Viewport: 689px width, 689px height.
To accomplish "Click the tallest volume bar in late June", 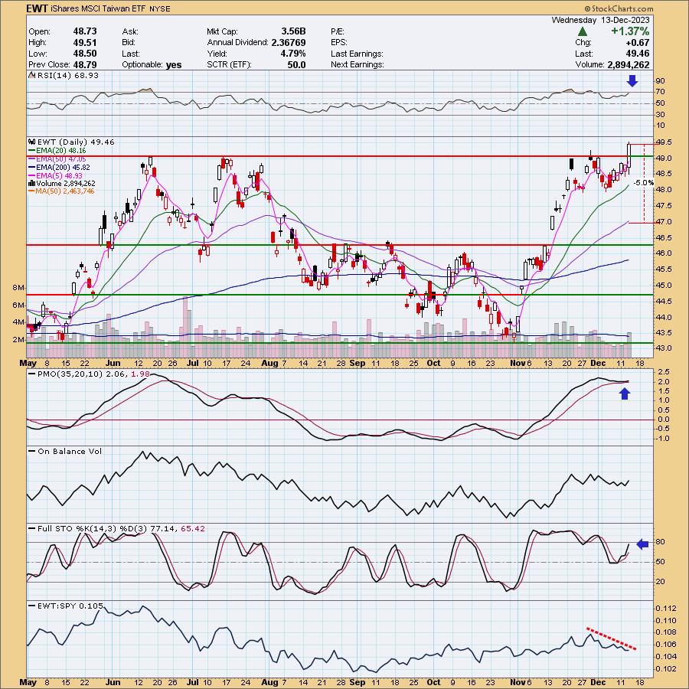I will (185, 328).
